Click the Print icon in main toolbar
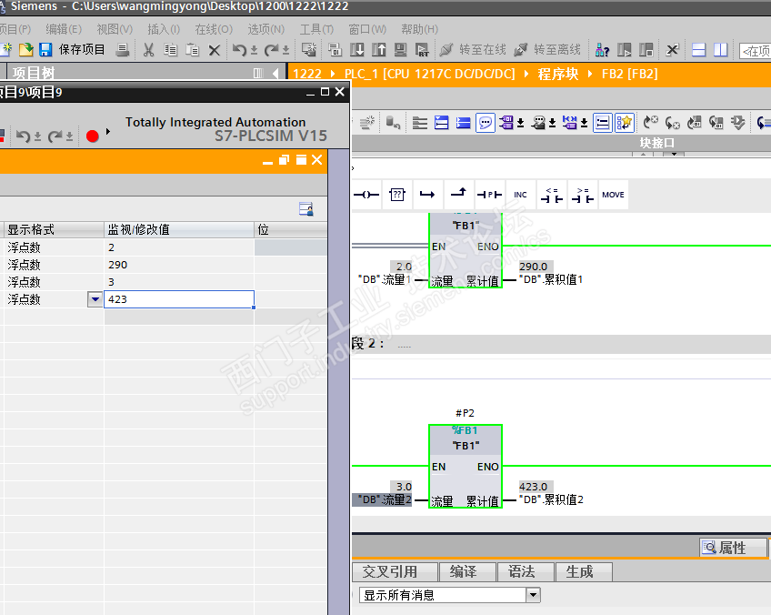This screenshot has width=771, height=615. (x=123, y=49)
